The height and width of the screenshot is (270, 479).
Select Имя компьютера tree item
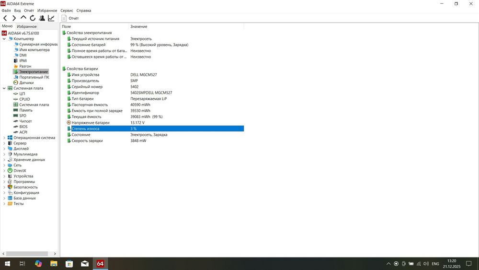[x=34, y=50]
